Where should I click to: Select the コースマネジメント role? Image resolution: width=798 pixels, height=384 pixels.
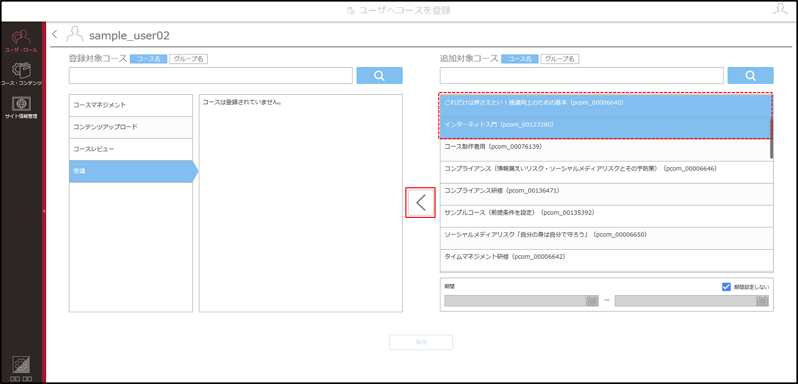(x=131, y=105)
